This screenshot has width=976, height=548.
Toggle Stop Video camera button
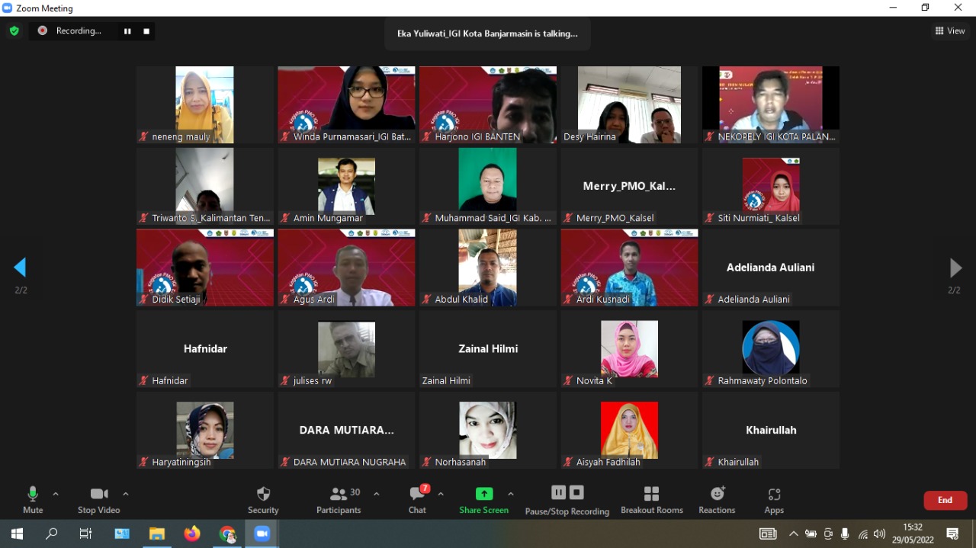[99, 499]
